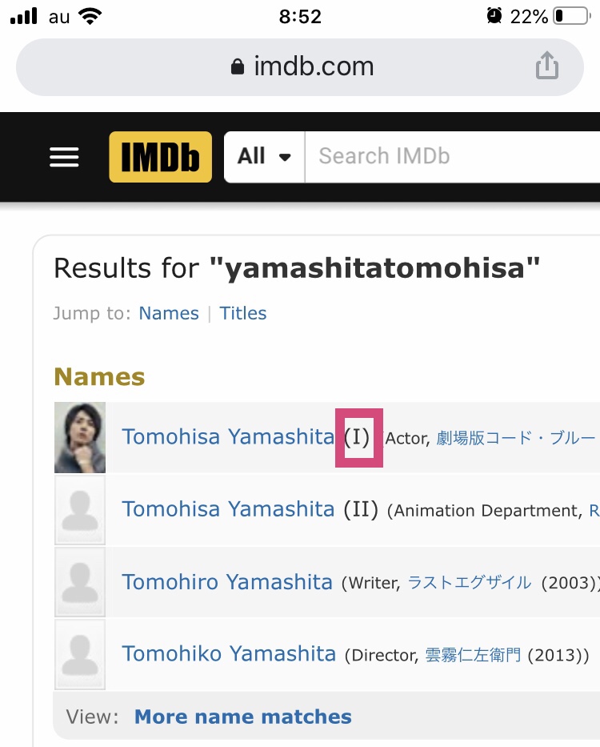Viewport: 600px width, 747px height.
Task: Tap placeholder avatar for Tomohiro Yamashita
Action: coord(80,582)
